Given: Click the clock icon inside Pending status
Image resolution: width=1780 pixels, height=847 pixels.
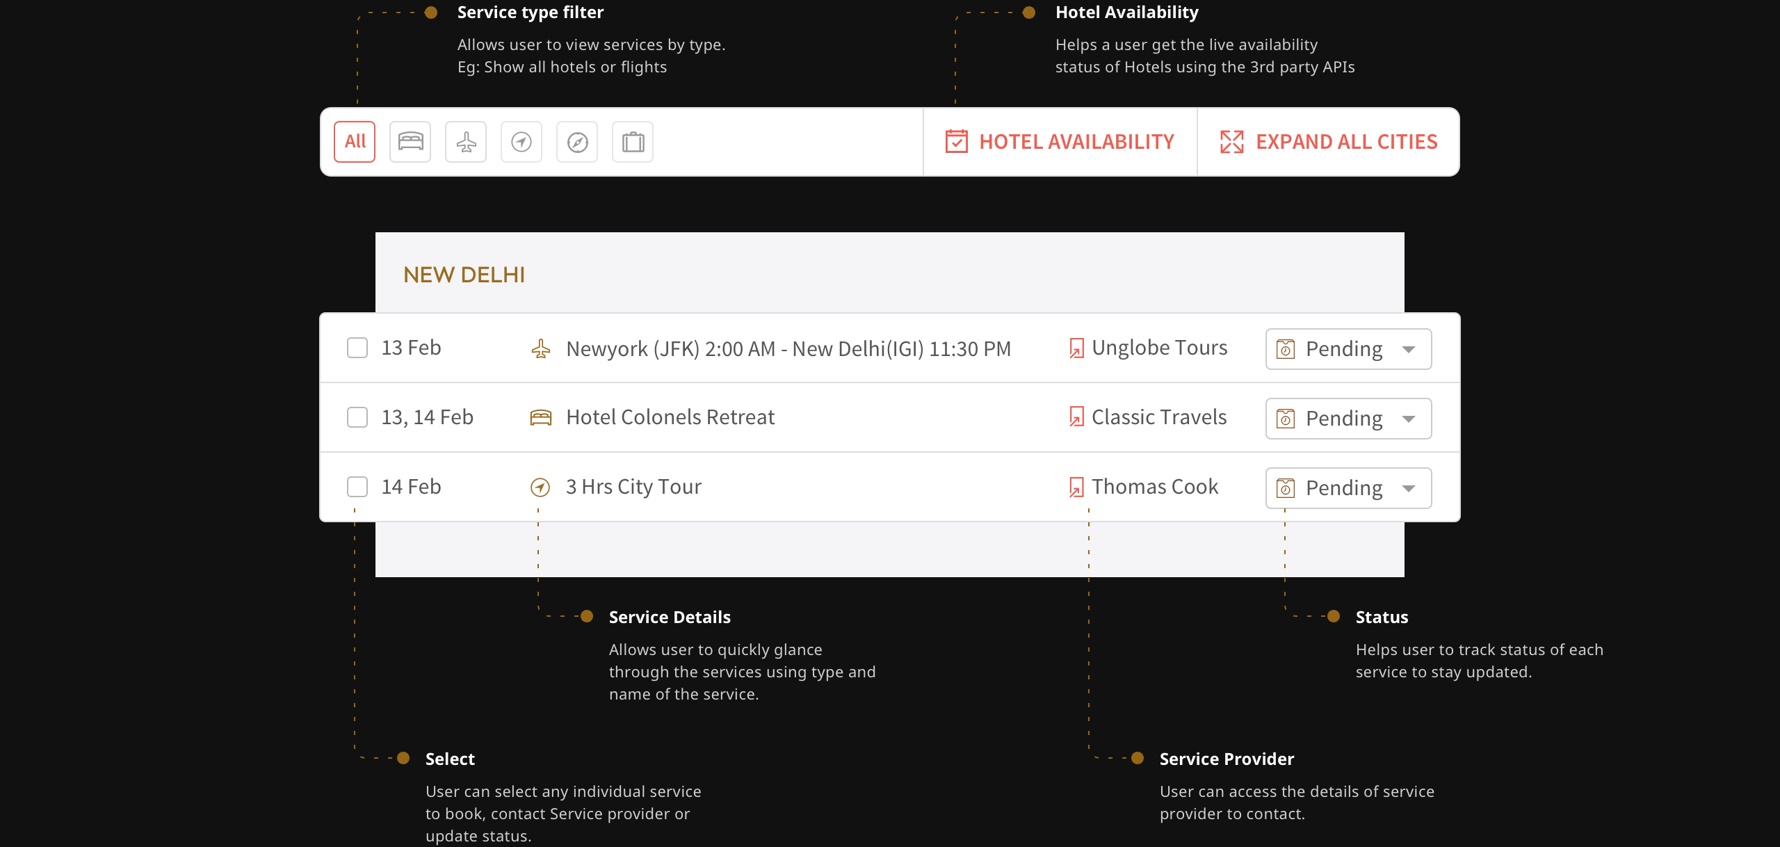Looking at the screenshot, I should (1286, 348).
